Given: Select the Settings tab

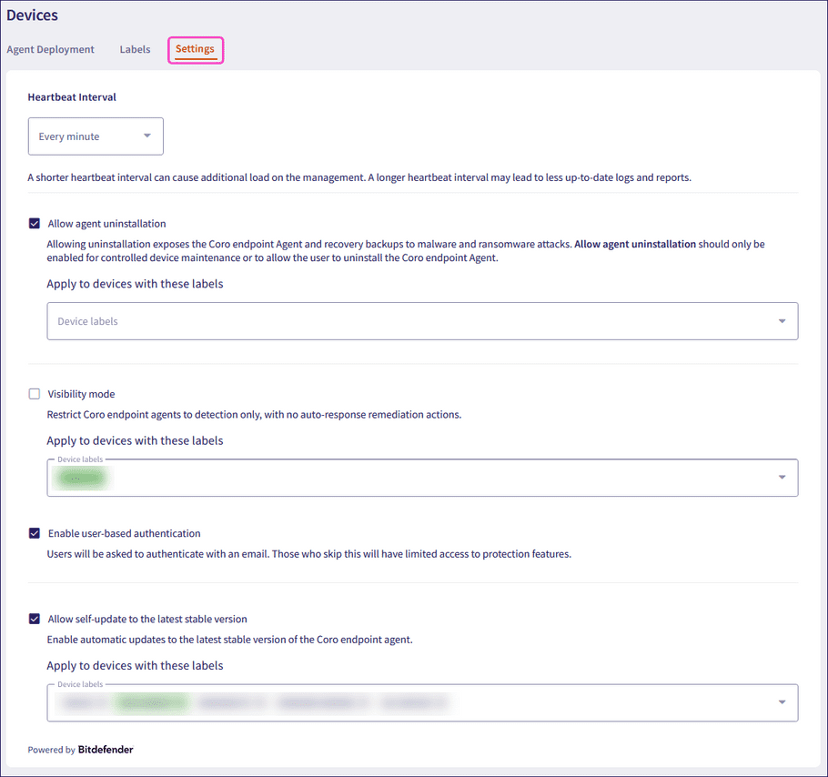Looking at the screenshot, I should point(195,49).
